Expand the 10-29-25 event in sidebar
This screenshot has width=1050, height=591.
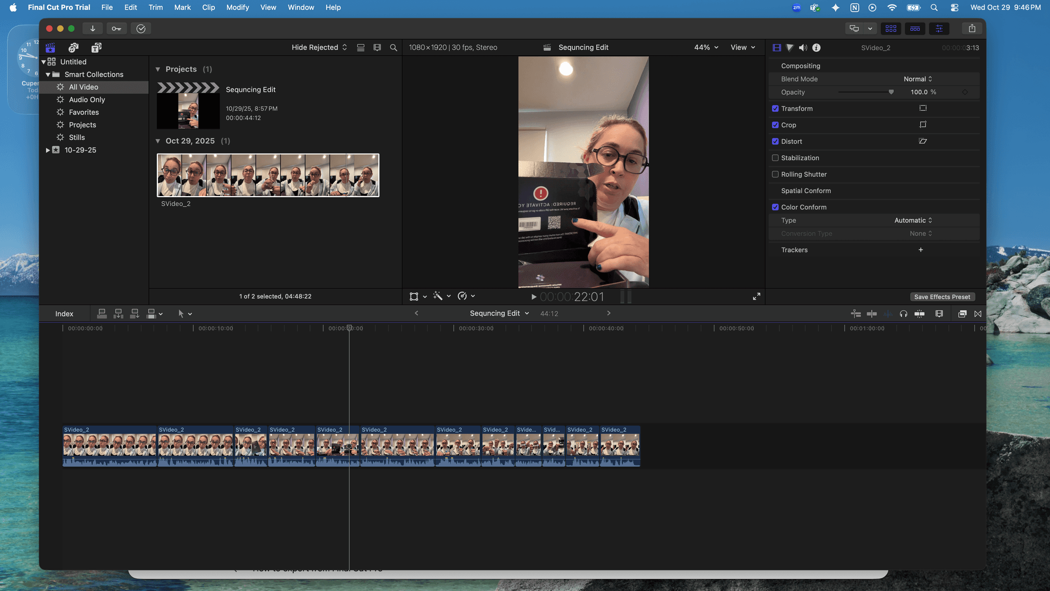pos(48,150)
